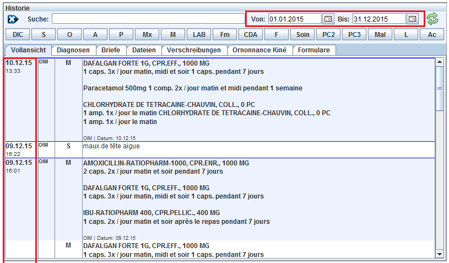This screenshot has height=263, width=449.
Task: Select the Briefe tab
Action: click(x=111, y=50)
